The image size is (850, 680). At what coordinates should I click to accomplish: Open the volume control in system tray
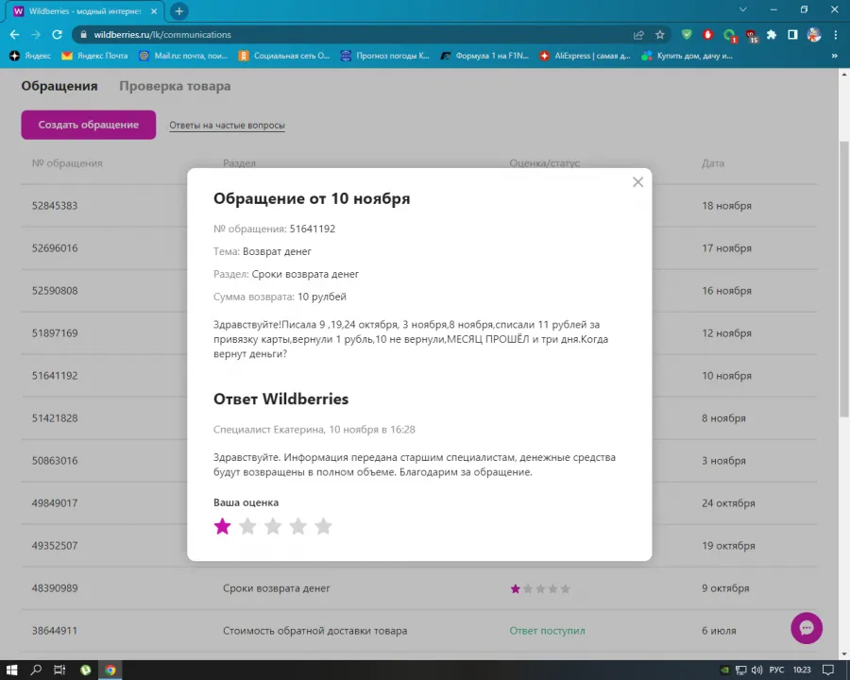(756, 670)
